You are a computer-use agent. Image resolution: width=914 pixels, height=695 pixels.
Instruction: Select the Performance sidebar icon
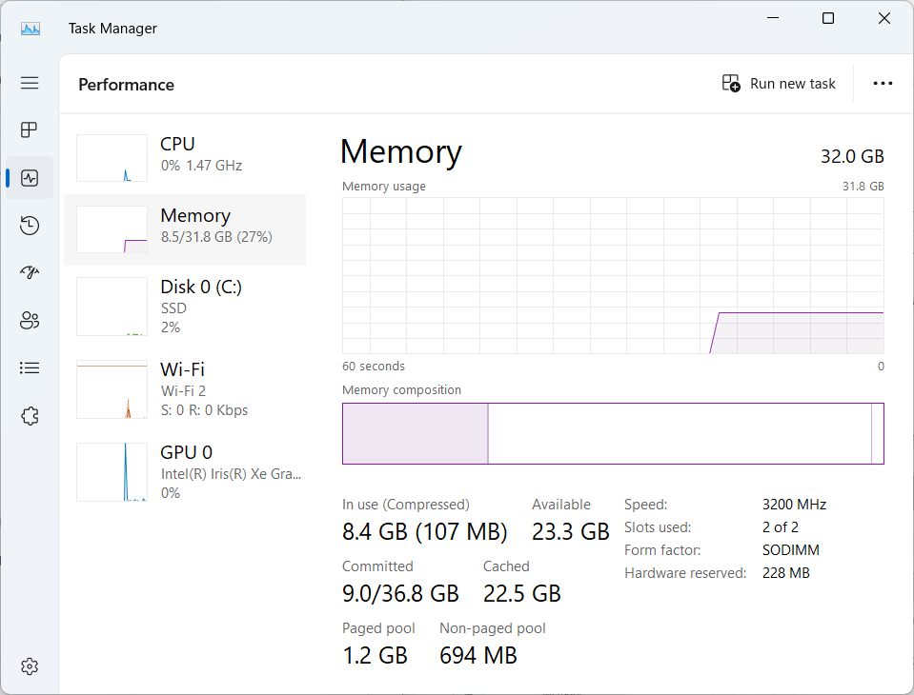(30, 177)
